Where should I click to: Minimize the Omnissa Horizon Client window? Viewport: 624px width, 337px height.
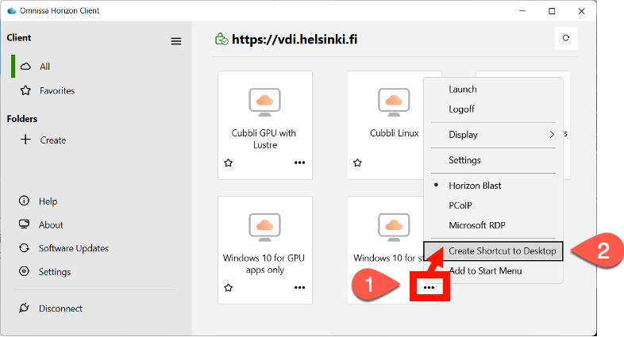[x=522, y=11]
